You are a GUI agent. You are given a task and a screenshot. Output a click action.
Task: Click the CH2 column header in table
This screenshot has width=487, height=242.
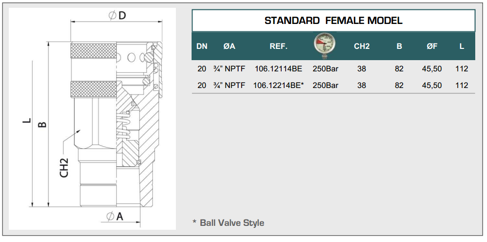pos(362,47)
